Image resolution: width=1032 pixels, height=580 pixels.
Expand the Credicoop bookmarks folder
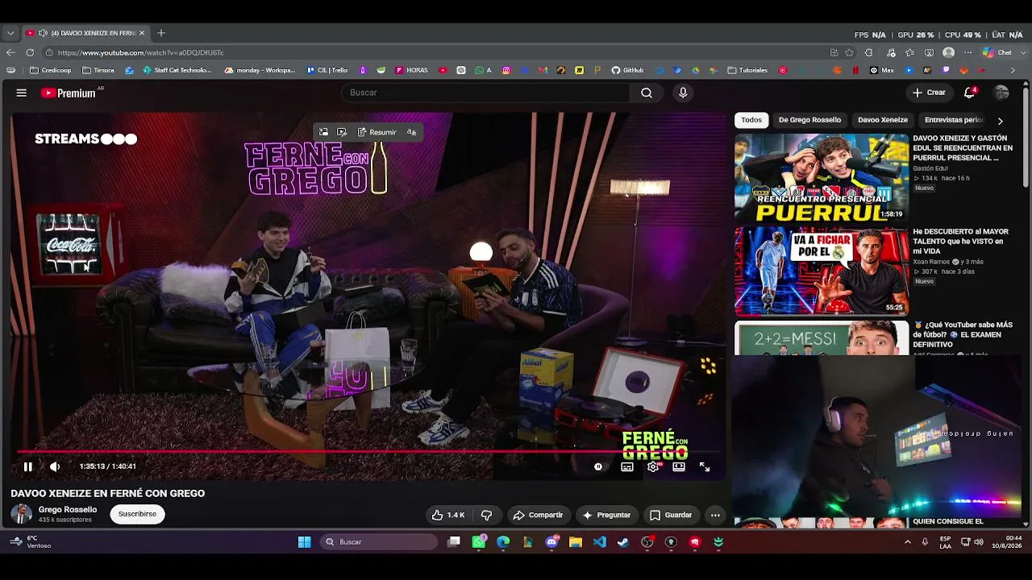coord(51,70)
